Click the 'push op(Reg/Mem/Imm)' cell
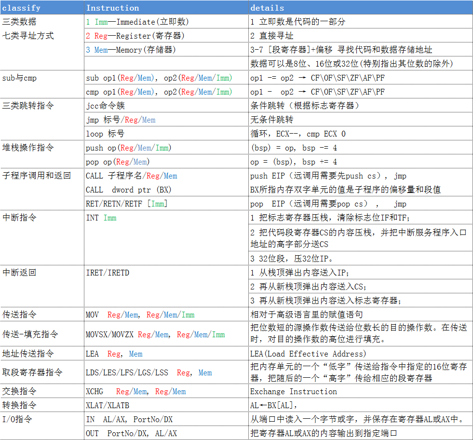This screenshot has width=473, height=440. (166, 147)
